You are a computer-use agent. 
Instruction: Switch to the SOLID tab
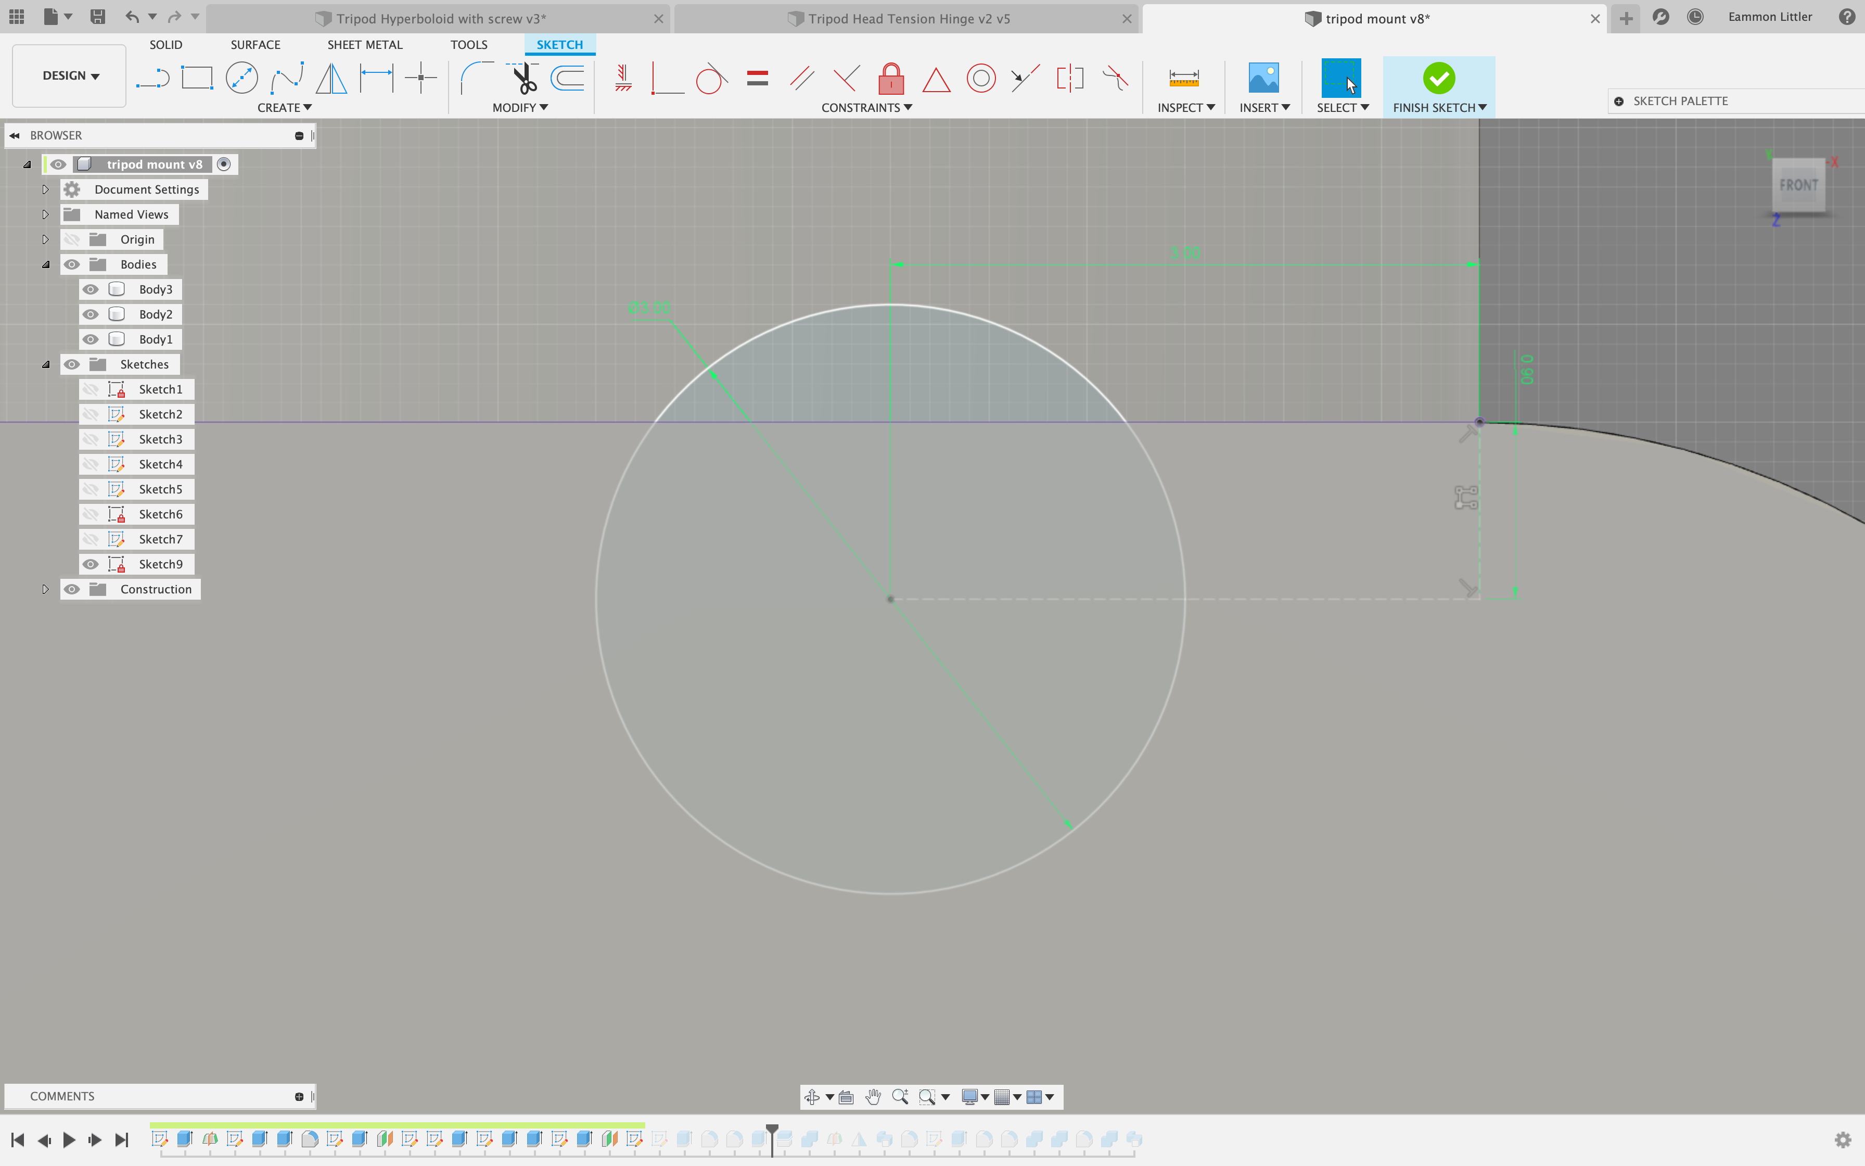coord(165,44)
